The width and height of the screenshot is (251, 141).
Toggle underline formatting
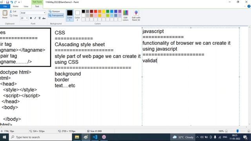[39, 18]
